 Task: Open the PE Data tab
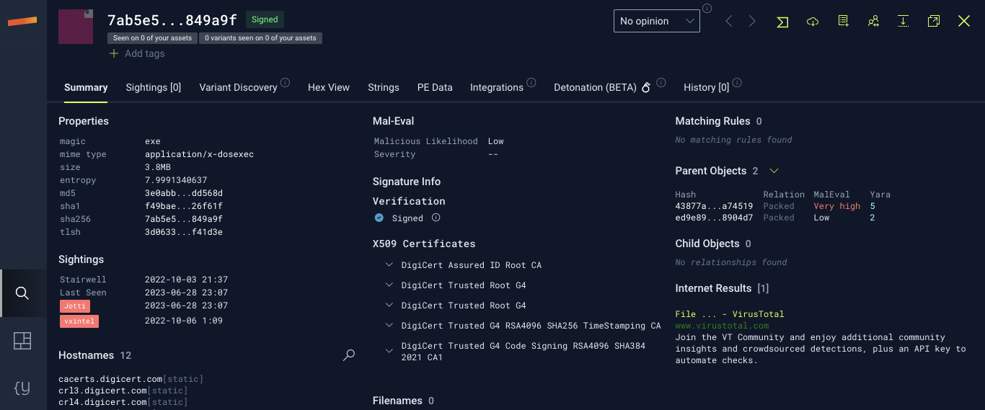(435, 87)
